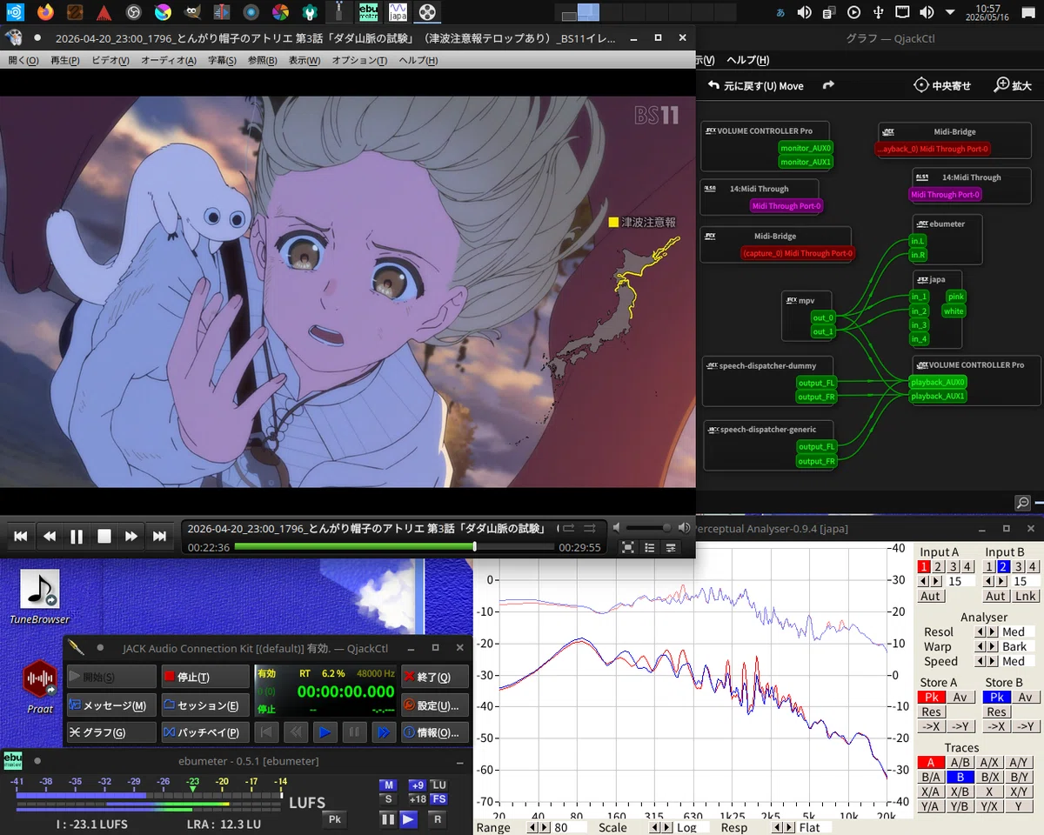This screenshot has height=835, width=1044.
Task: Click the Lnk button in japa
Action: point(1026,596)
